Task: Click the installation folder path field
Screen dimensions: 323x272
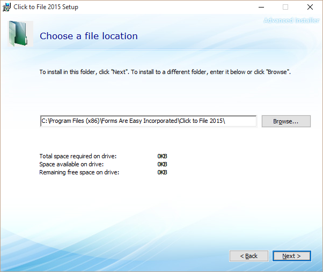Action: point(148,121)
